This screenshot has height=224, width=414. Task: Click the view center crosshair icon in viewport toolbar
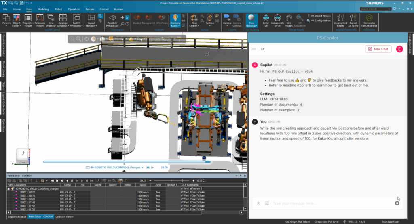tap(87, 39)
